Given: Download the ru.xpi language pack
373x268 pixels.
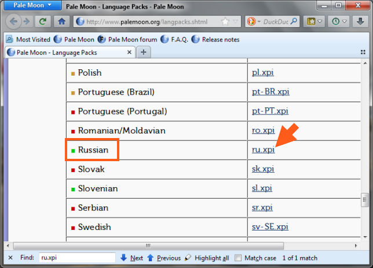Looking at the screenshot, I should coord(263,150).
